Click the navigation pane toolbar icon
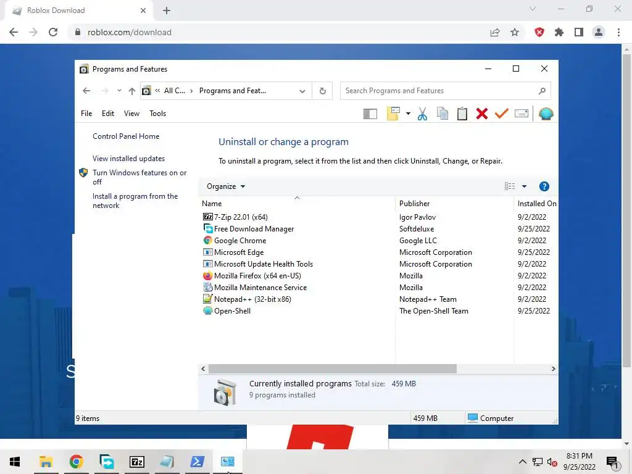 tap(370, 114)
